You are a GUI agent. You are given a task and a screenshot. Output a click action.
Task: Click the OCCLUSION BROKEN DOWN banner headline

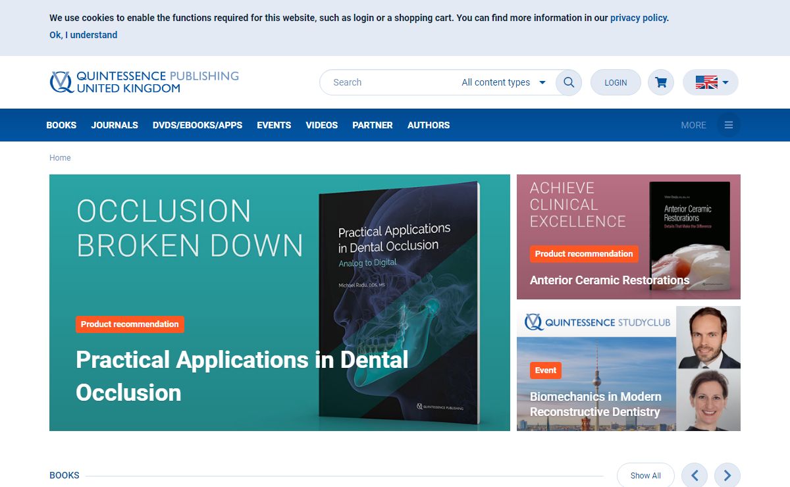tap(190, 228)
